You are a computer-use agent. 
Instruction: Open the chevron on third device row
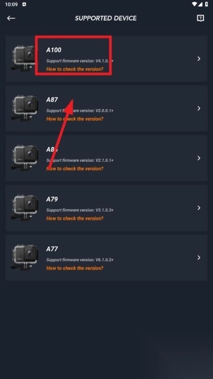coord(199,158)
